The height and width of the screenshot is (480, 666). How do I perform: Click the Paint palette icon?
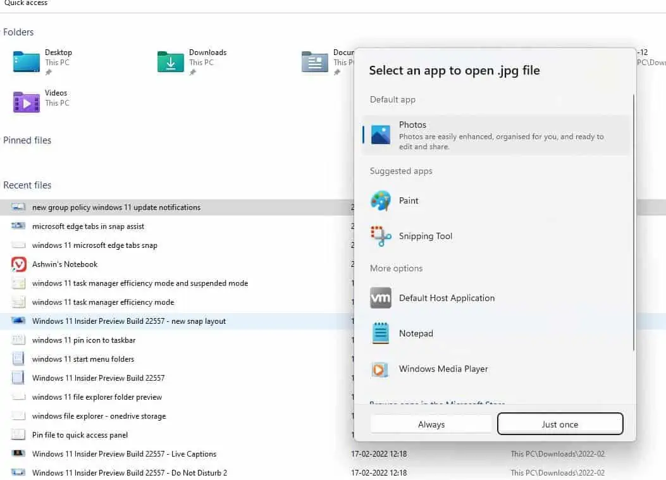click(381, 200)
